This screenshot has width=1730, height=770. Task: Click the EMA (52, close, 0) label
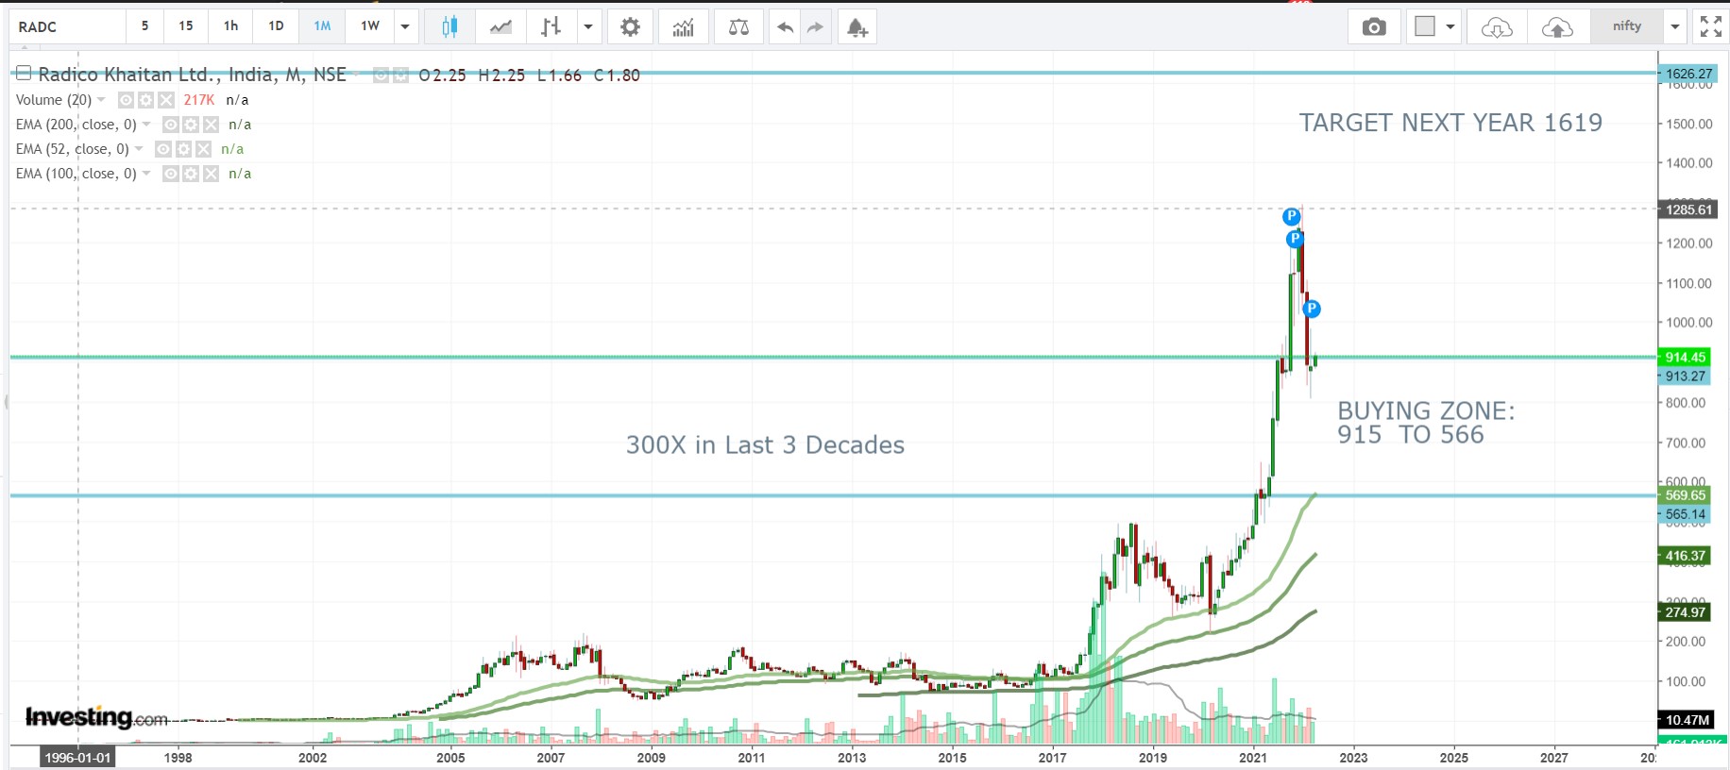click(72, 149)
